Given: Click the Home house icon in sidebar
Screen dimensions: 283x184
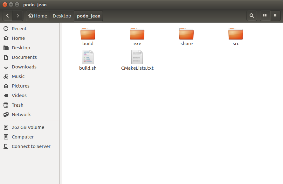Looking at the screenshot, I should coord(6,38).
